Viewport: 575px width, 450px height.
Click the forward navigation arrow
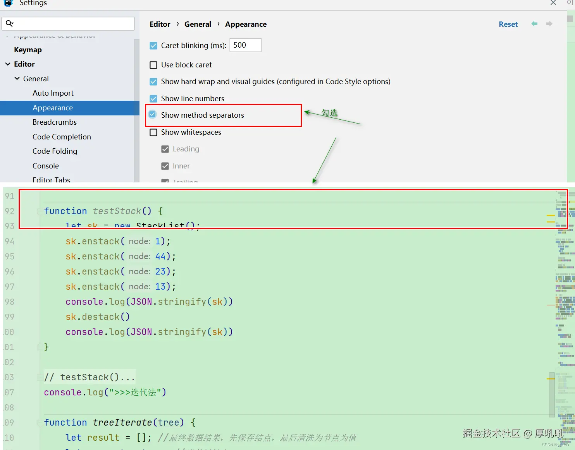pyautogui.click(x=549, y=24)
